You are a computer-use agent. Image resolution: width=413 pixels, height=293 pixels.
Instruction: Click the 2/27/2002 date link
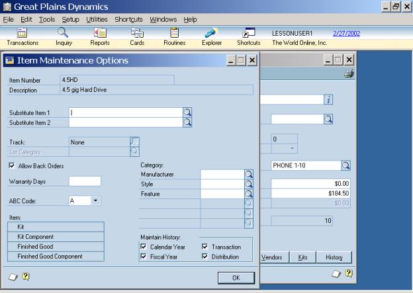pos(346,34)
